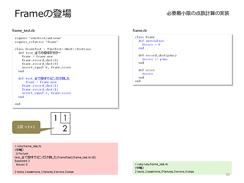Viewport: 244px width, 183px height.
Task: Click the subtitle '必要最小限の点数計算の実装'
Action: [198, 13]
